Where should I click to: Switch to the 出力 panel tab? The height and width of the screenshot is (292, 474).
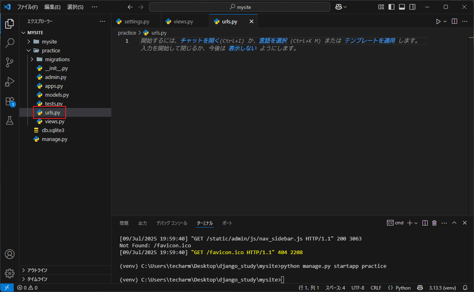(143, 223)
